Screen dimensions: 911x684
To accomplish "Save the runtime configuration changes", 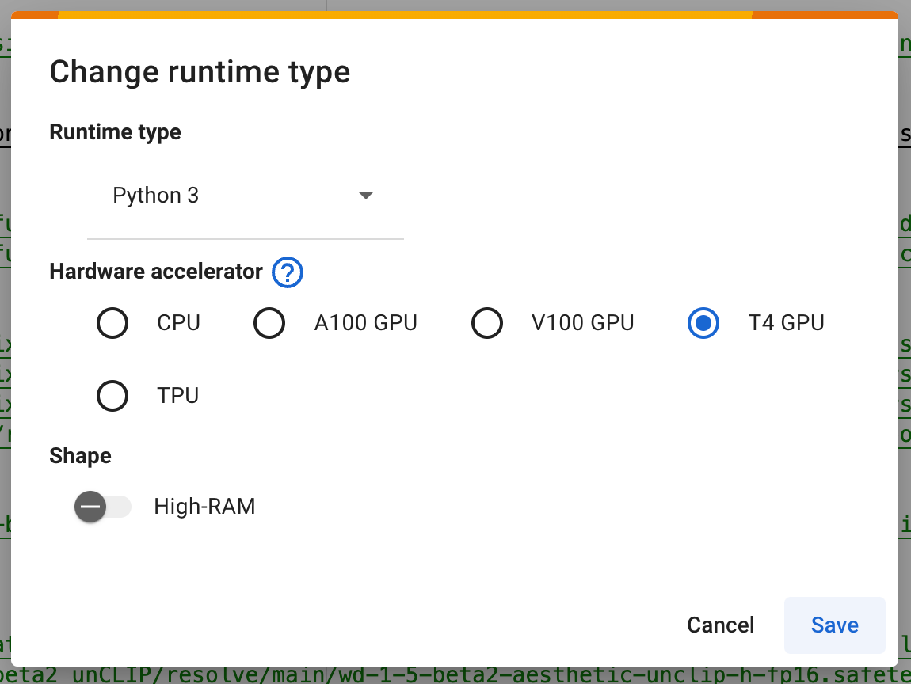I will coord(834,625).
